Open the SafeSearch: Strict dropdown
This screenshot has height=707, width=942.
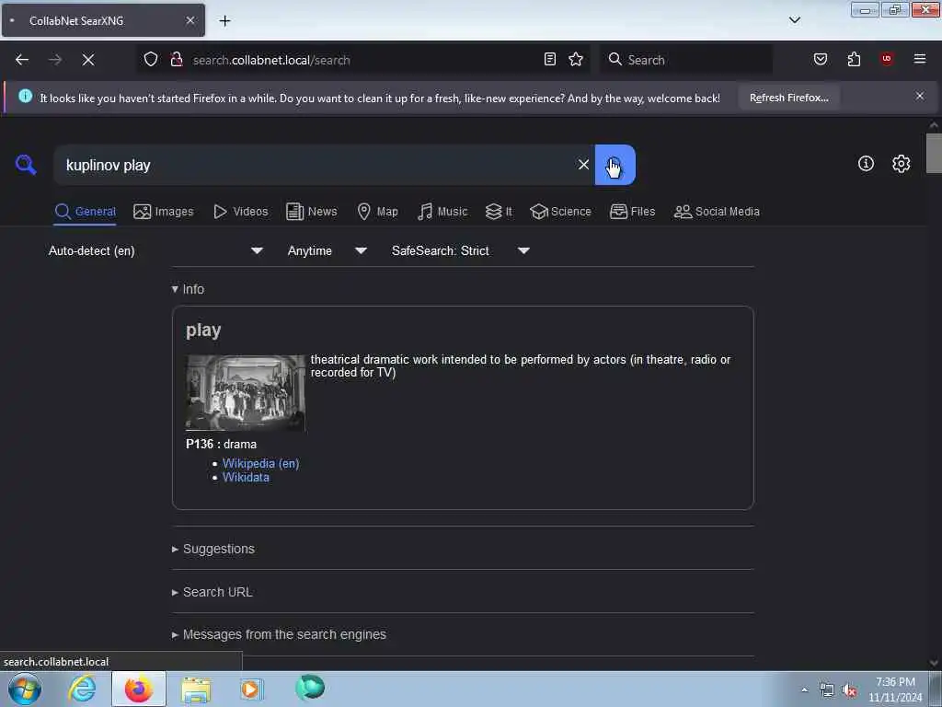[460, 250]
